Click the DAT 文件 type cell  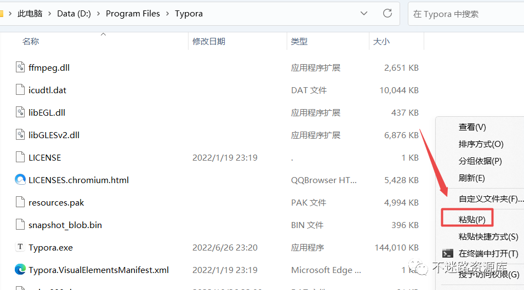[x=309, y=90]
